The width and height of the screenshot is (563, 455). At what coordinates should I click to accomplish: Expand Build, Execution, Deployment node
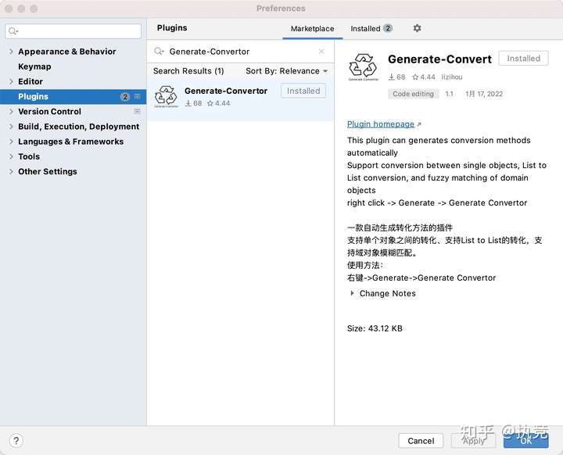pos(11,127)
